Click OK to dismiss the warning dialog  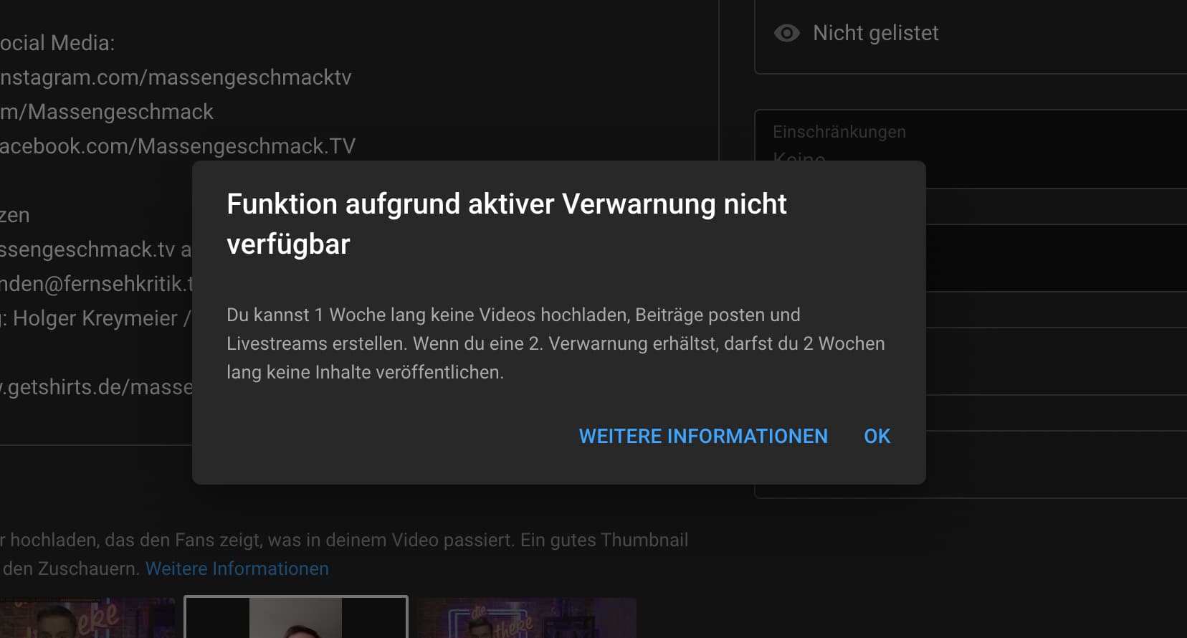877,436
